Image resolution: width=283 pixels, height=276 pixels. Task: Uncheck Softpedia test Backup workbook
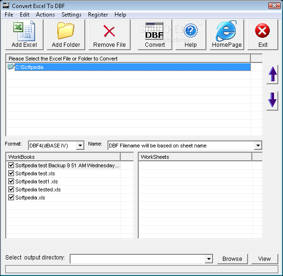coord(11,165)
